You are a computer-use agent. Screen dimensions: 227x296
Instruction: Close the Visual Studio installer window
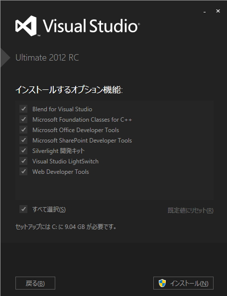coord(218,11)
